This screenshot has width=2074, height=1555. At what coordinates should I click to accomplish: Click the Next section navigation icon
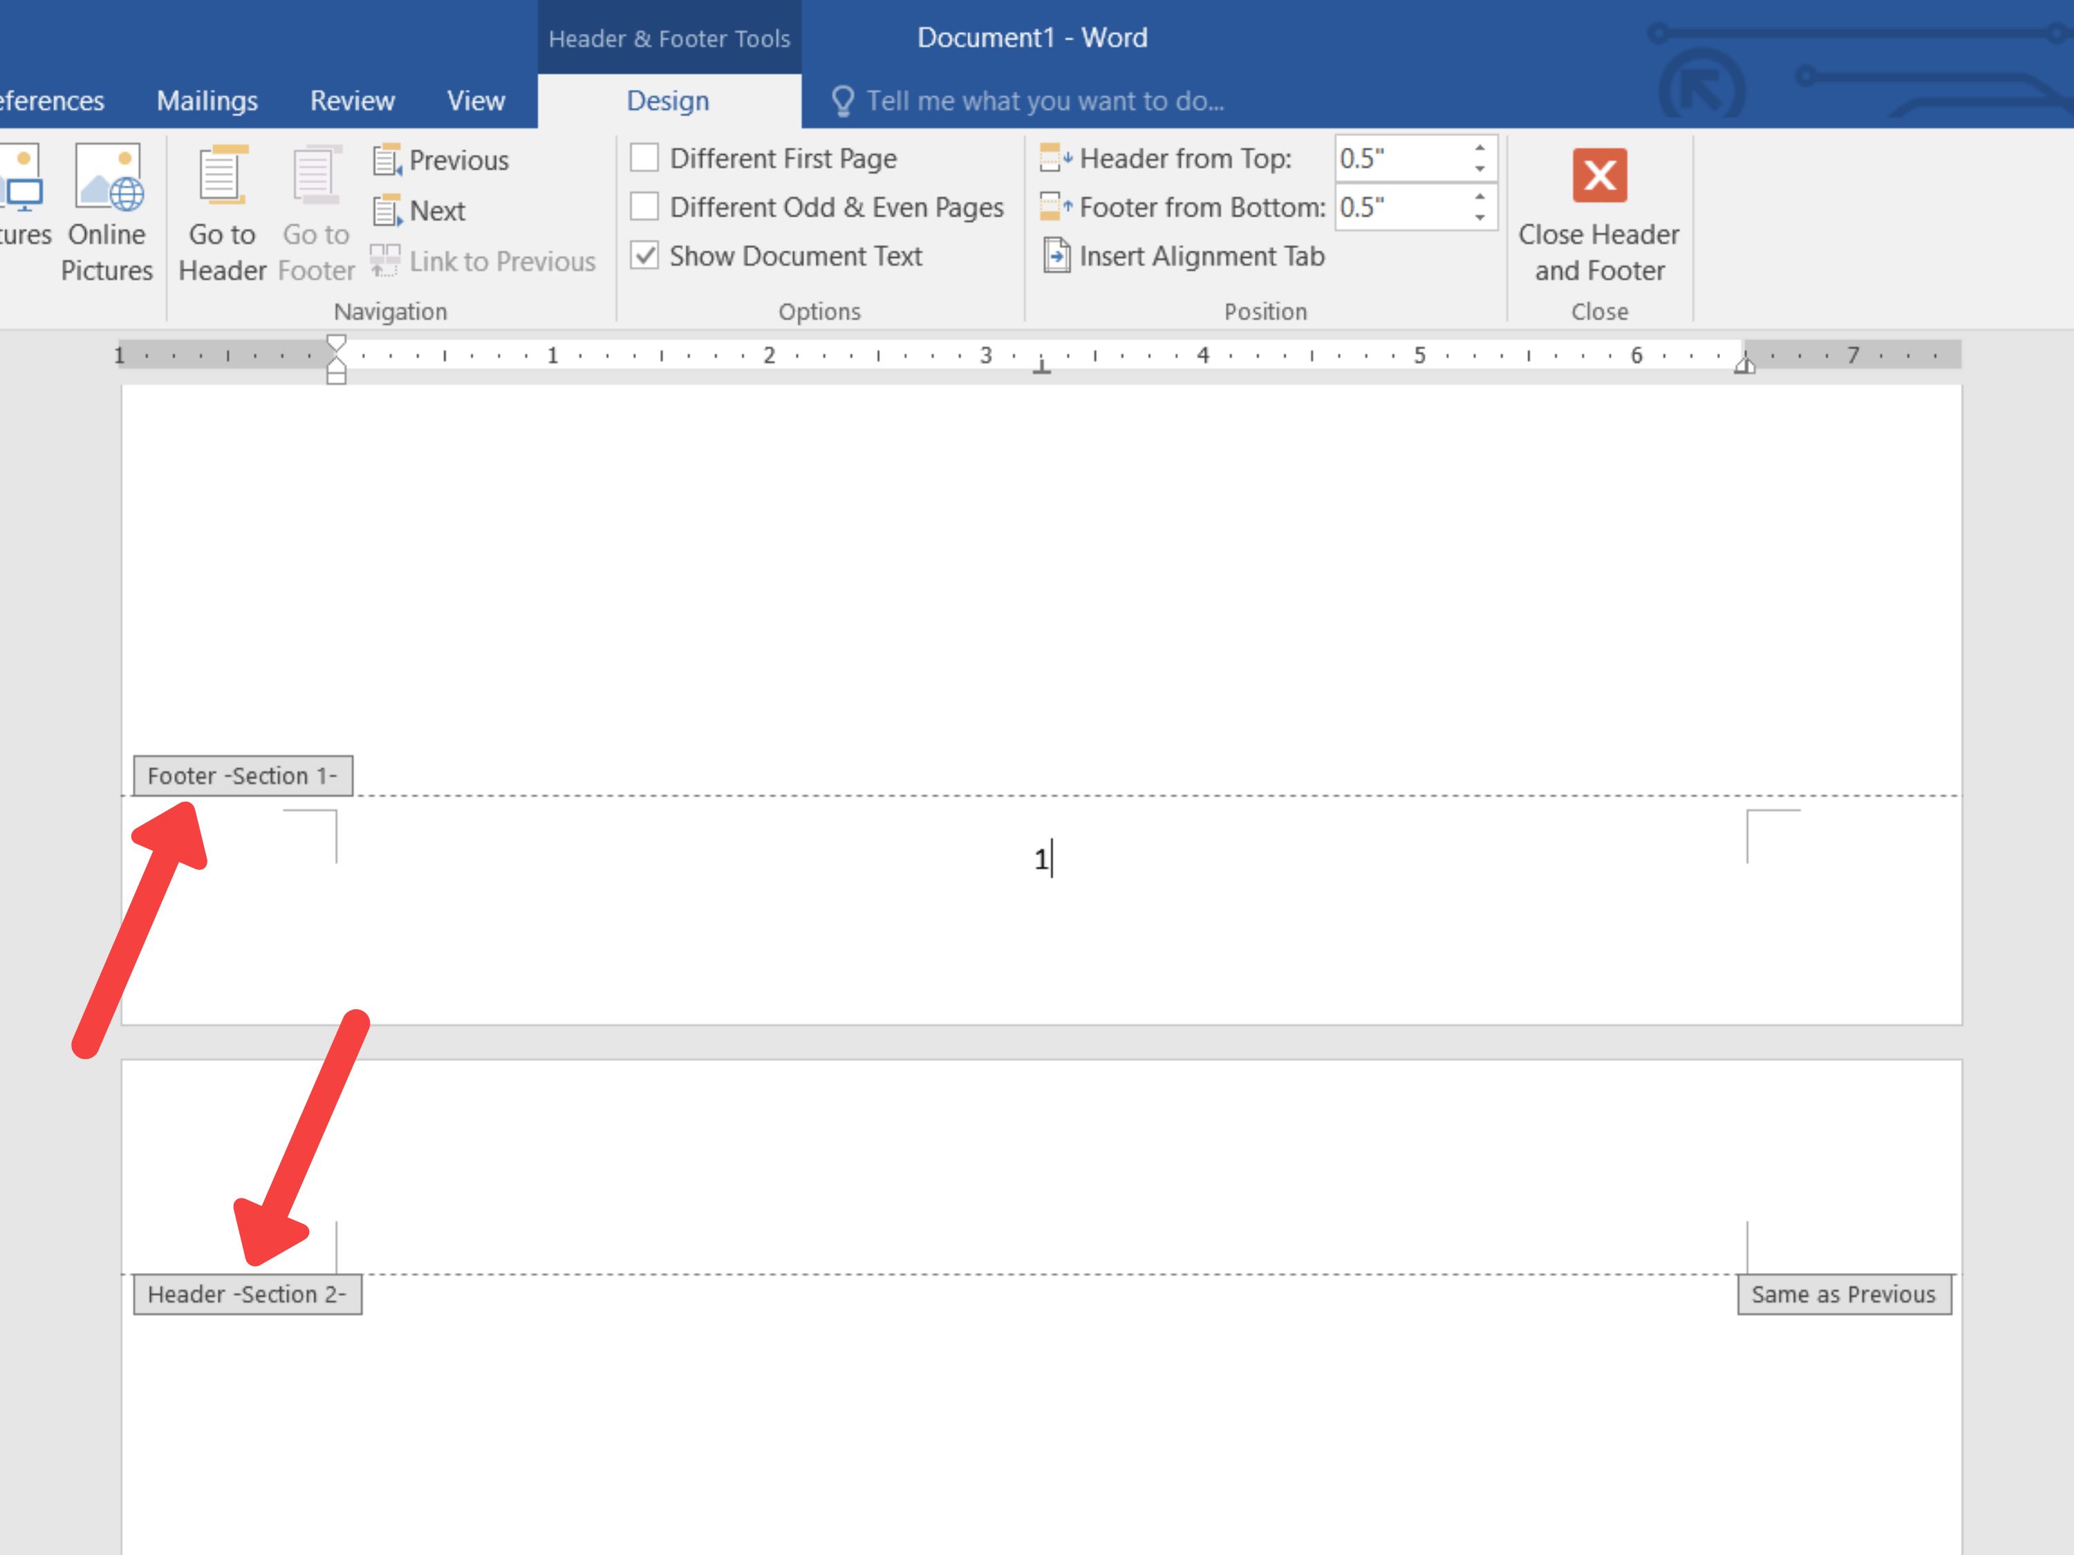coord(387,211)
